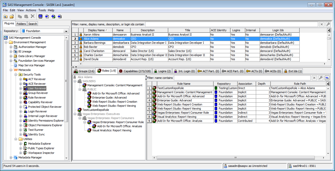Click the Map Service Manager globe icon
Viewport: 335px width, 171px height.
coord(15,65)
